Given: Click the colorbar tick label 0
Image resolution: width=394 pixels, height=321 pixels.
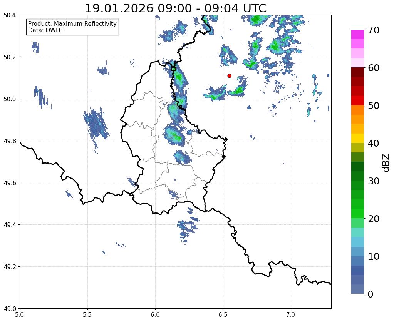Looking at the screenshot, I should [x=371, y=294].
